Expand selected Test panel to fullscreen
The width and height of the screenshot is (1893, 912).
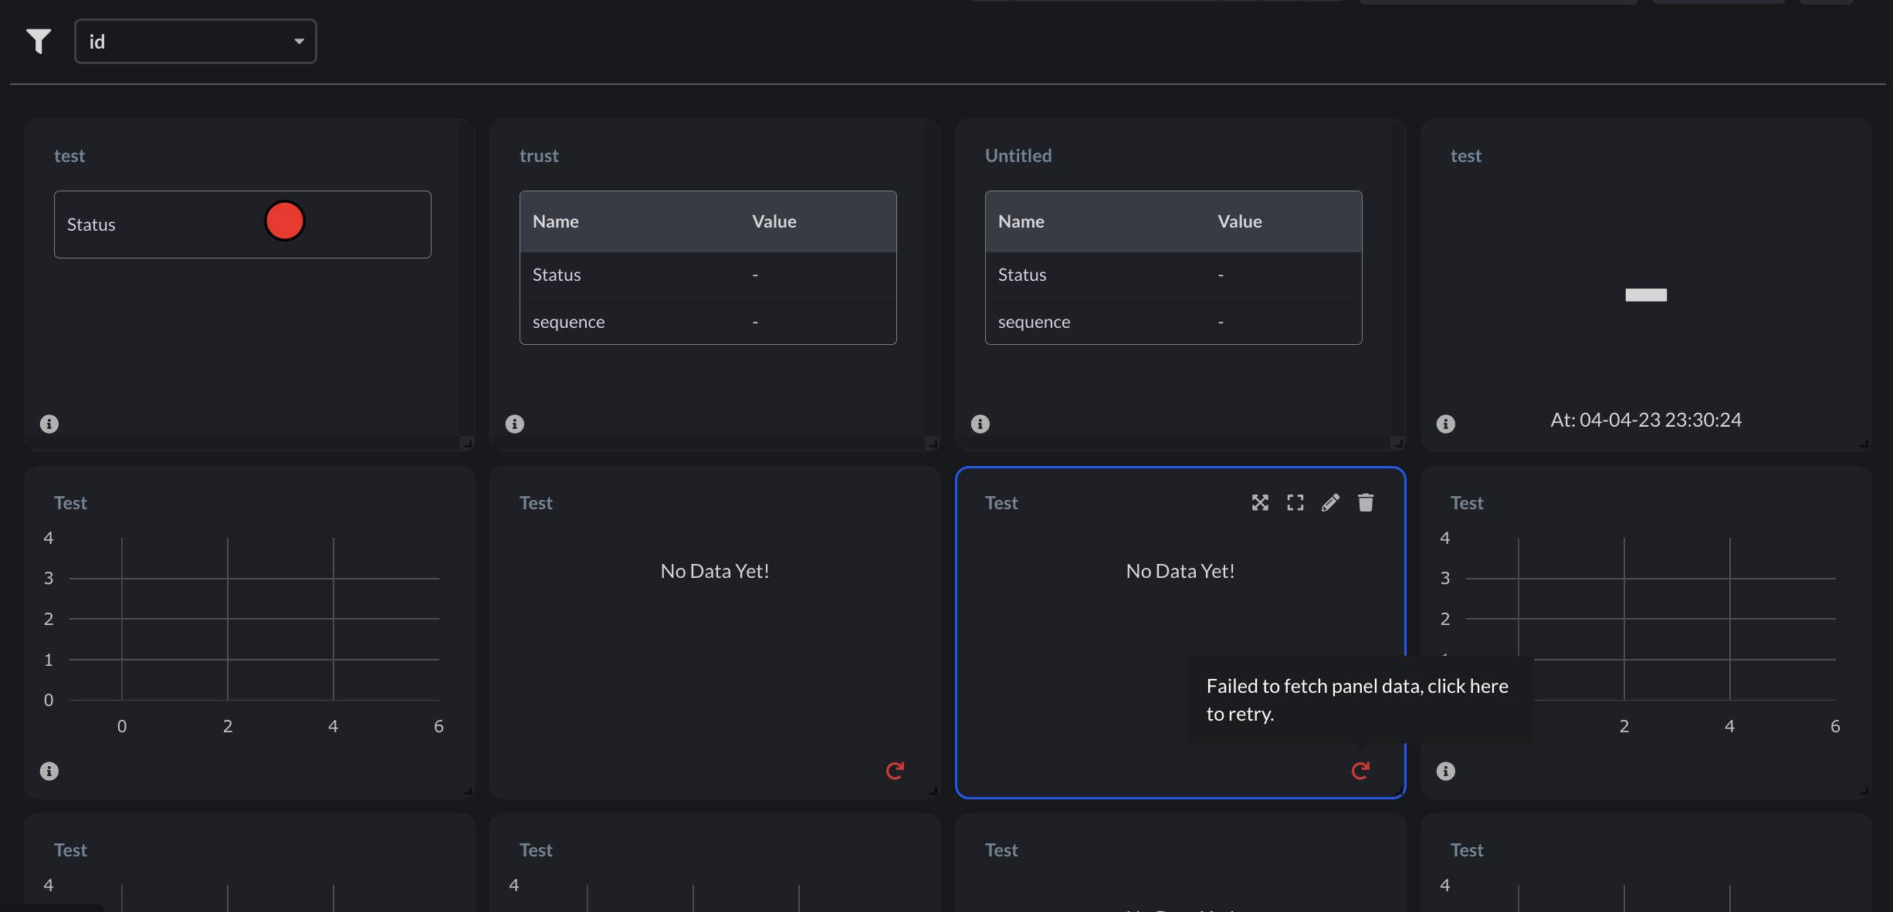[x=1295, y=503]
